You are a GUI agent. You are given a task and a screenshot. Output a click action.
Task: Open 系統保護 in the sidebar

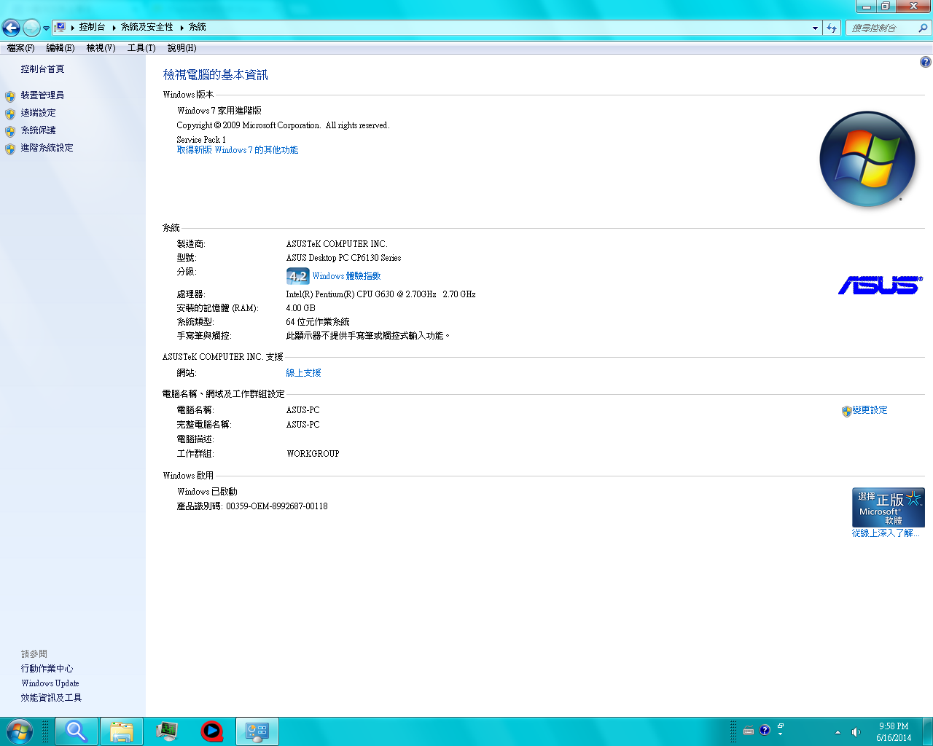(x=38, y=130)
